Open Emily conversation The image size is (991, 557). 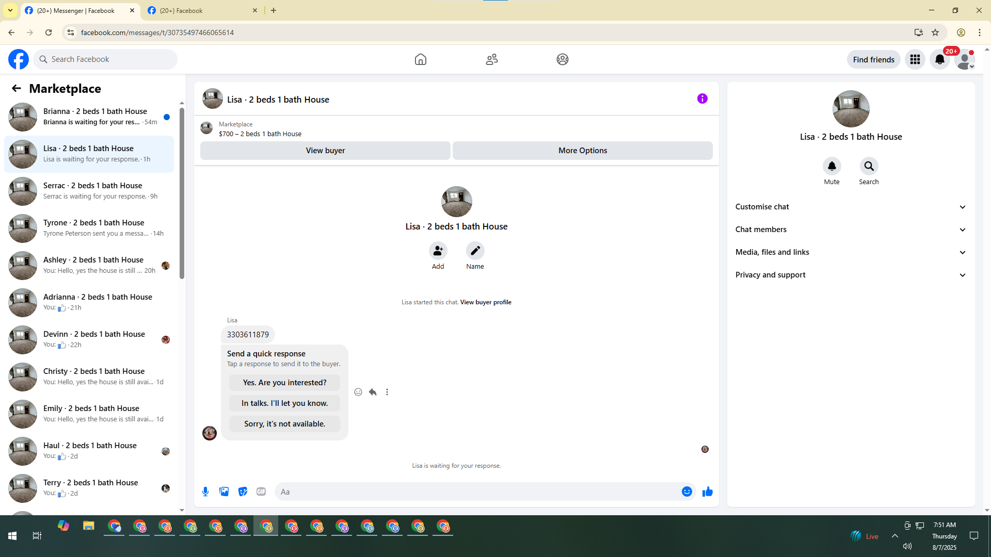click(89, 414)
